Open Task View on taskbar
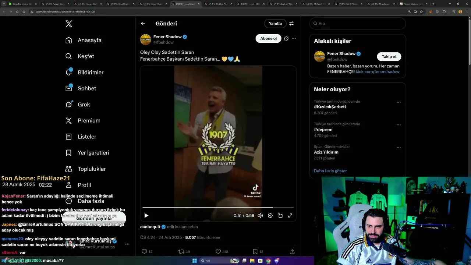Viewport: 471px width, 265px height. 244,261
